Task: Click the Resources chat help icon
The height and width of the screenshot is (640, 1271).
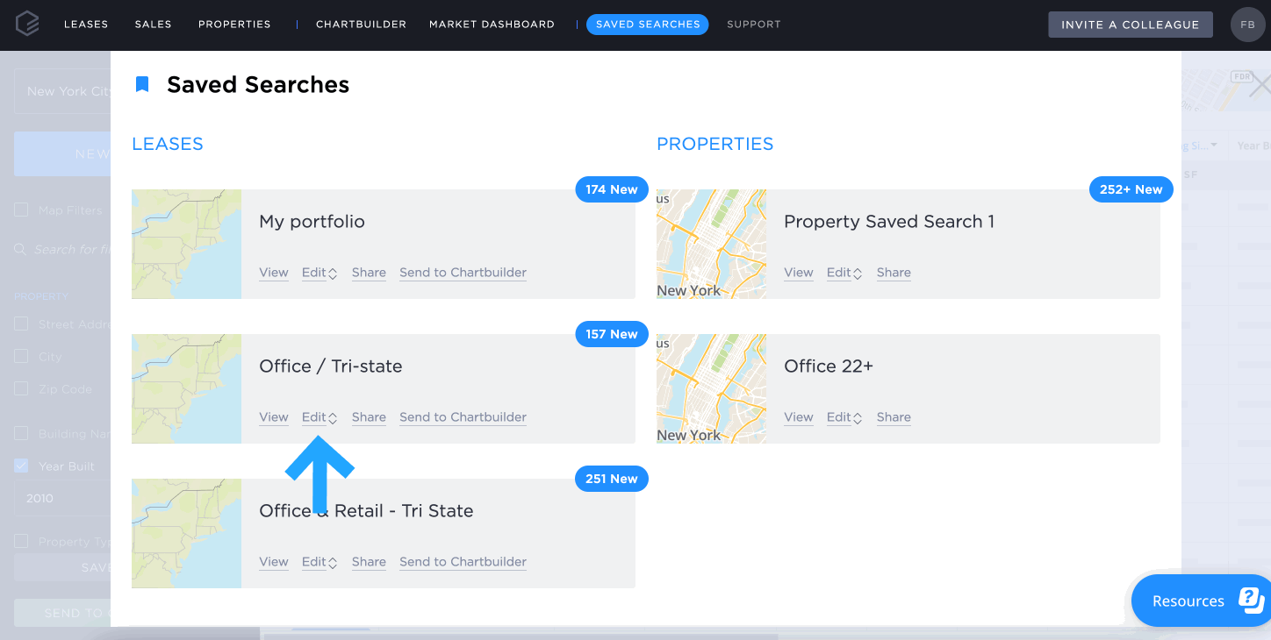Action: [1251, 601]
